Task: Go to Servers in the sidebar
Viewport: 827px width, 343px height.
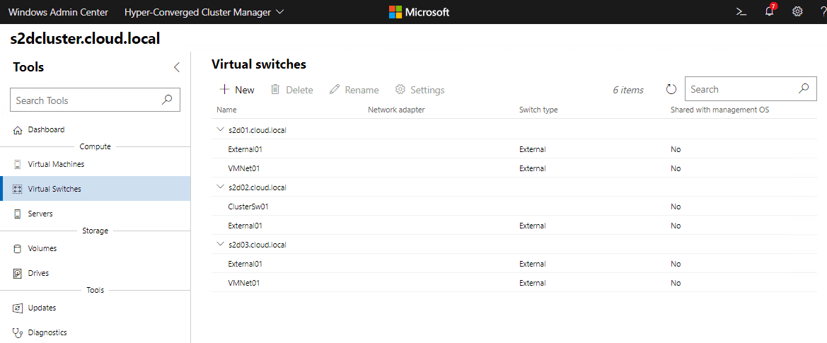Action: tap(40, 214)
